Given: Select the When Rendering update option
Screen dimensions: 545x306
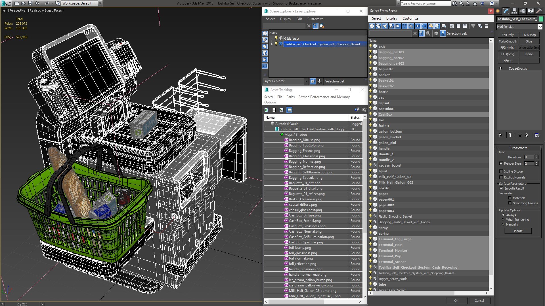Looking at the screenshot, I should click(503, 220).
